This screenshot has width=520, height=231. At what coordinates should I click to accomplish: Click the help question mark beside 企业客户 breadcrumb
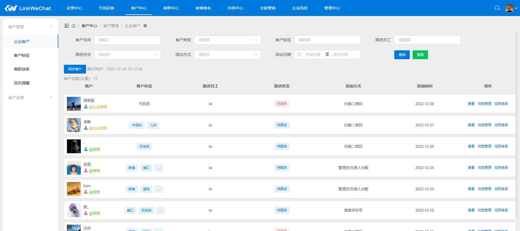click(145, 26)
